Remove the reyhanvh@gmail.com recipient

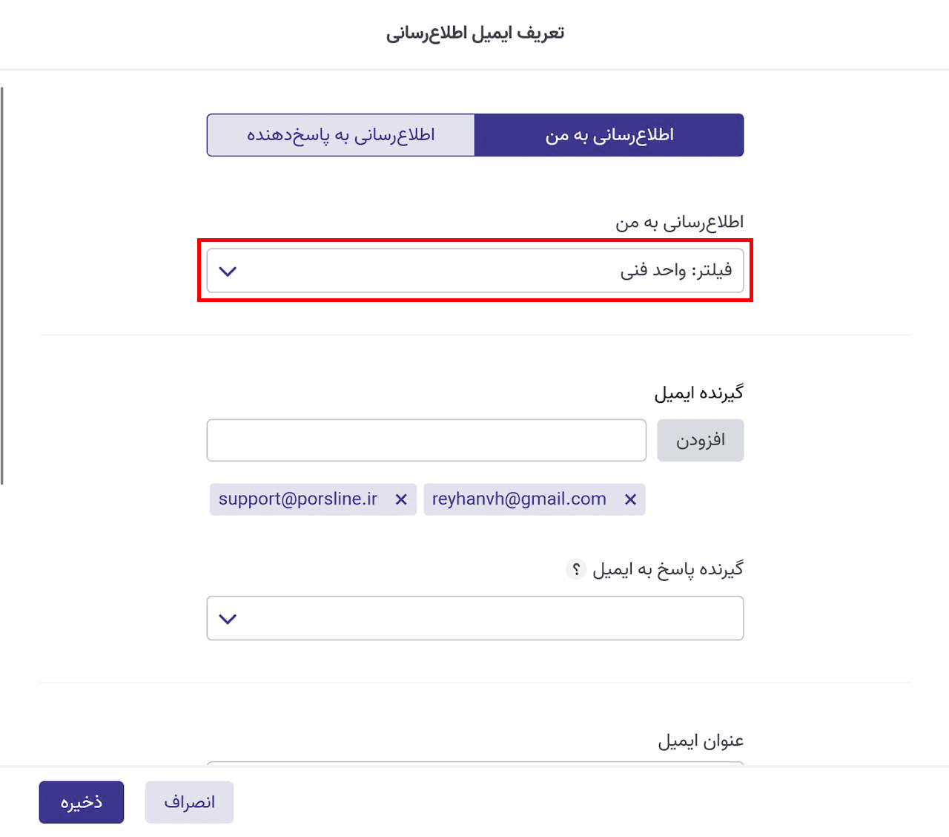tap(630, 499)
